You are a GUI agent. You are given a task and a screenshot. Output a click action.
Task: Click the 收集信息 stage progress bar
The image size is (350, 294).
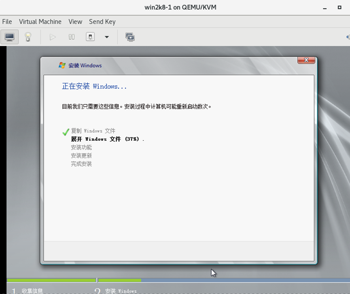pos(51,280)
